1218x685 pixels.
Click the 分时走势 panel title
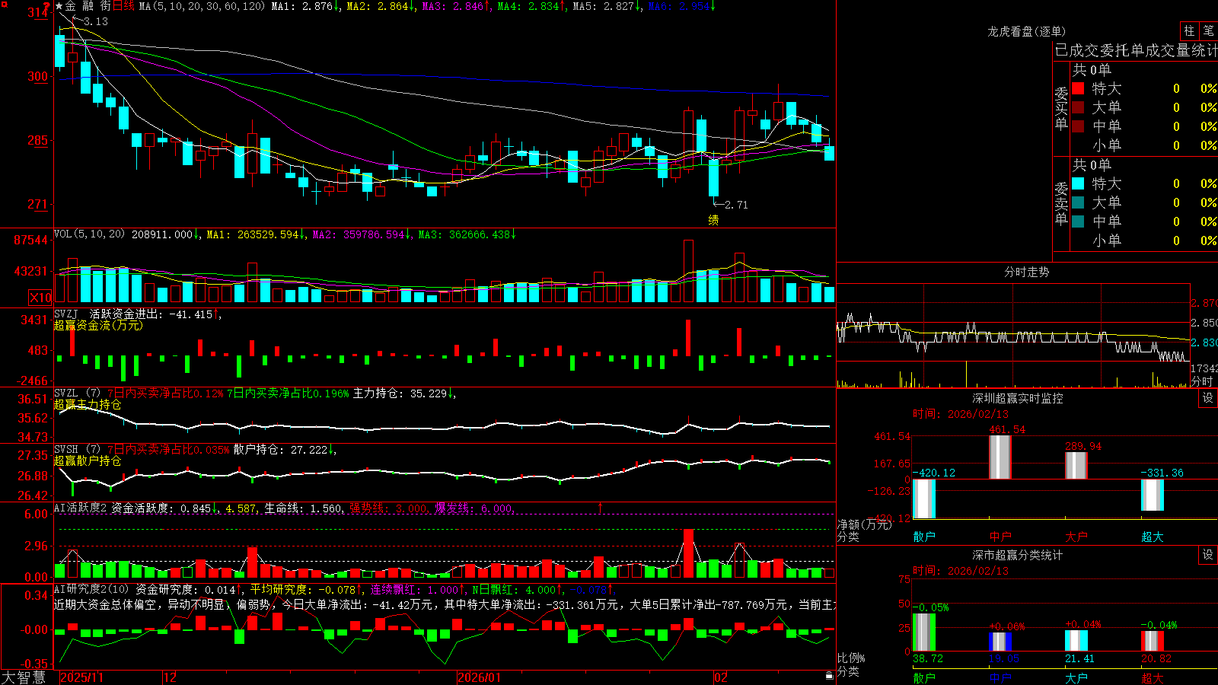click(x=1026, y=272)
